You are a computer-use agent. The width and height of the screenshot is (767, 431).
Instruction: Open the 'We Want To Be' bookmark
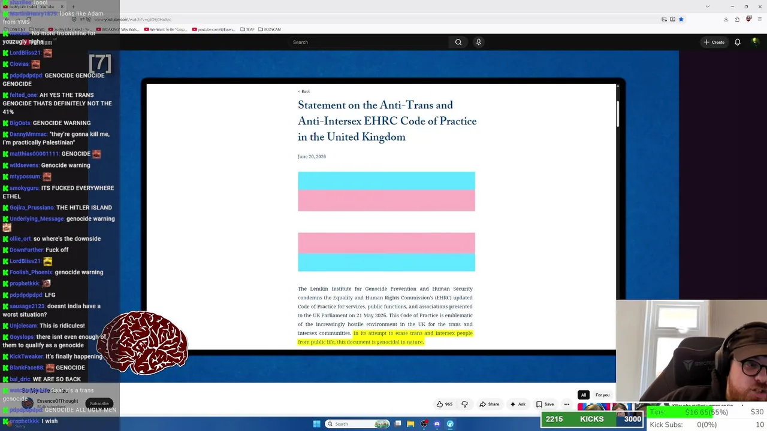165,29
